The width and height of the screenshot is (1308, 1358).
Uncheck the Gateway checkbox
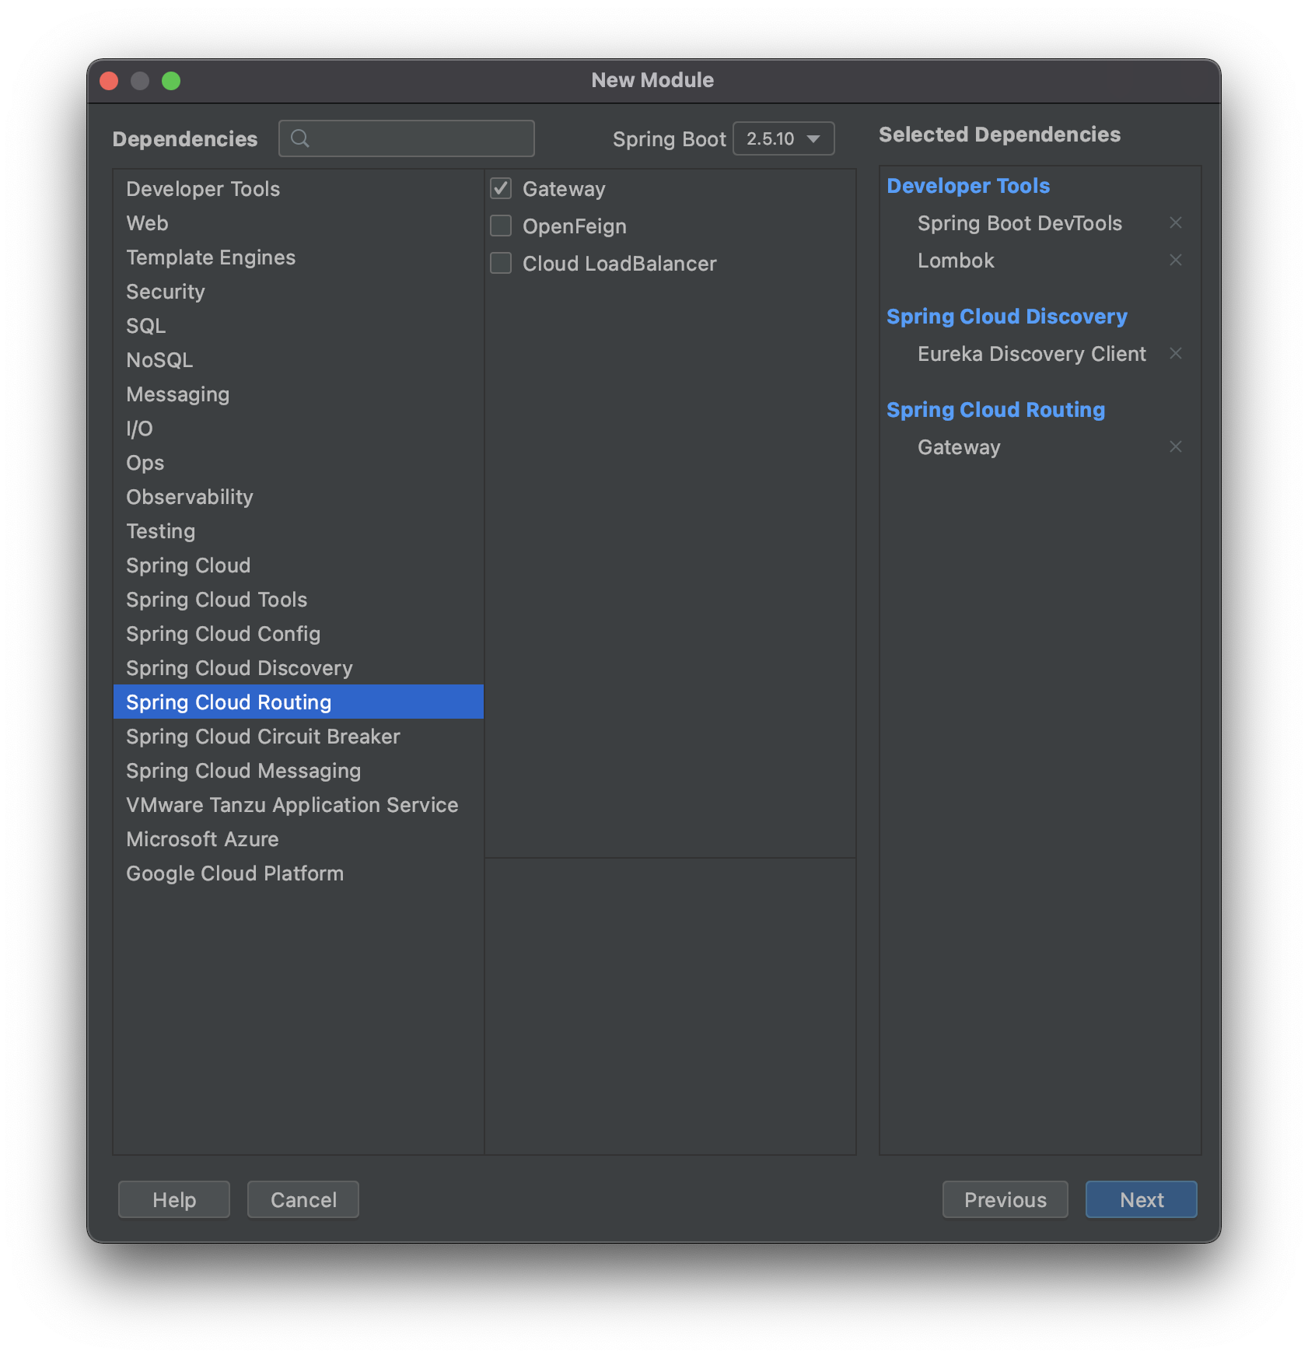[x=501, y=188]
